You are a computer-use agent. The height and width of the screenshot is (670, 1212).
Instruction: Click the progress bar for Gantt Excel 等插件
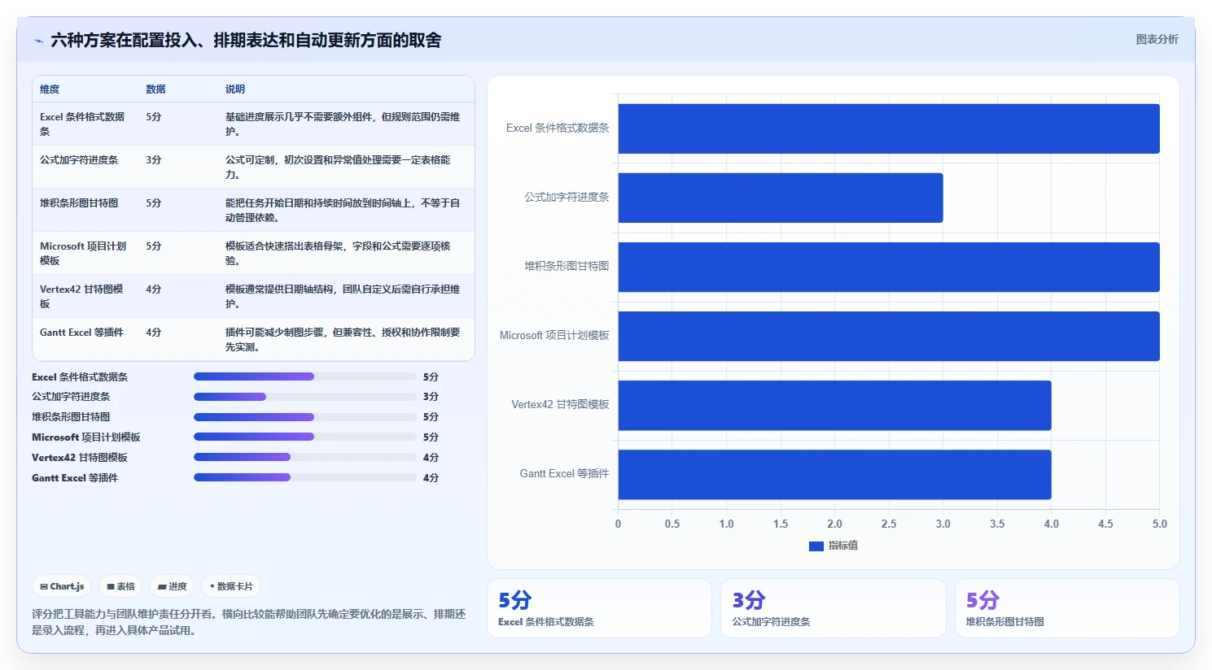coord(305,477)
